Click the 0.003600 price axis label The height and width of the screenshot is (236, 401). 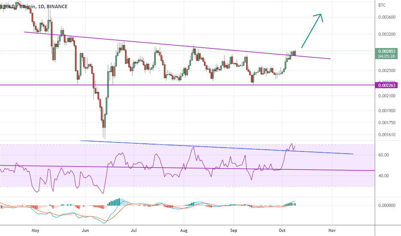click(387, 17)
